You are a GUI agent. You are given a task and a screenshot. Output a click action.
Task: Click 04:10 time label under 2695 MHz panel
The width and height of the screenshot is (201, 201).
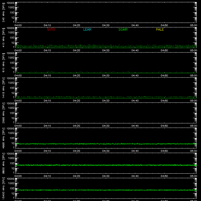(x=47, y=126)
